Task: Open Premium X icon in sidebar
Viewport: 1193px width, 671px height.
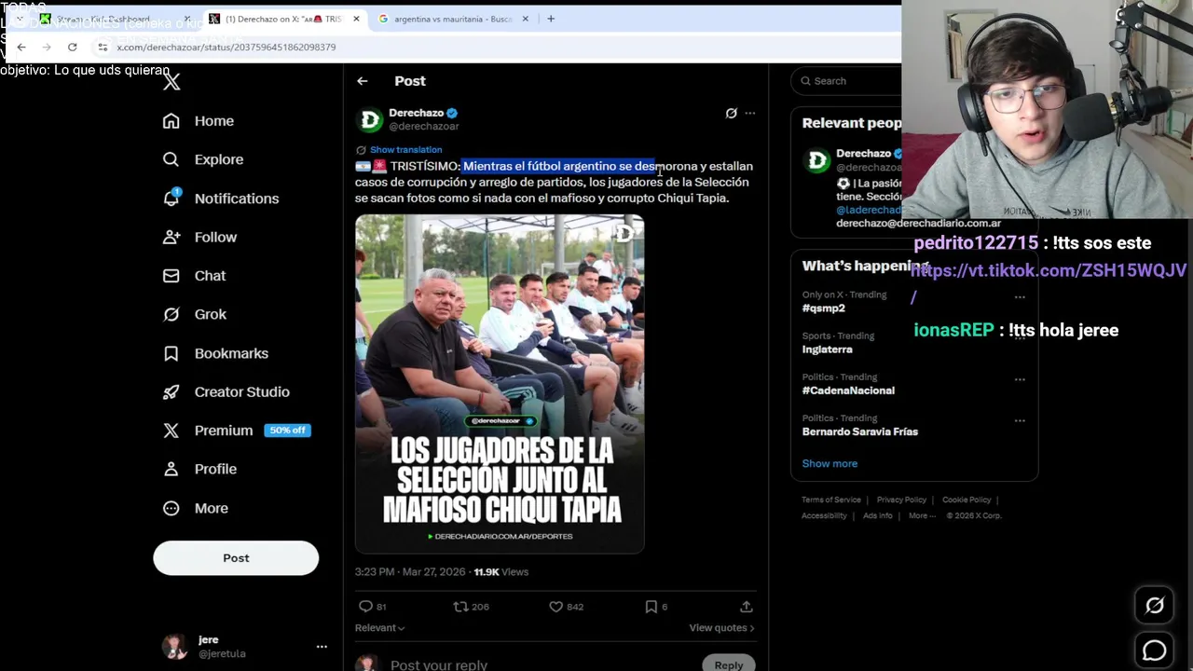Action: [171, 431]
